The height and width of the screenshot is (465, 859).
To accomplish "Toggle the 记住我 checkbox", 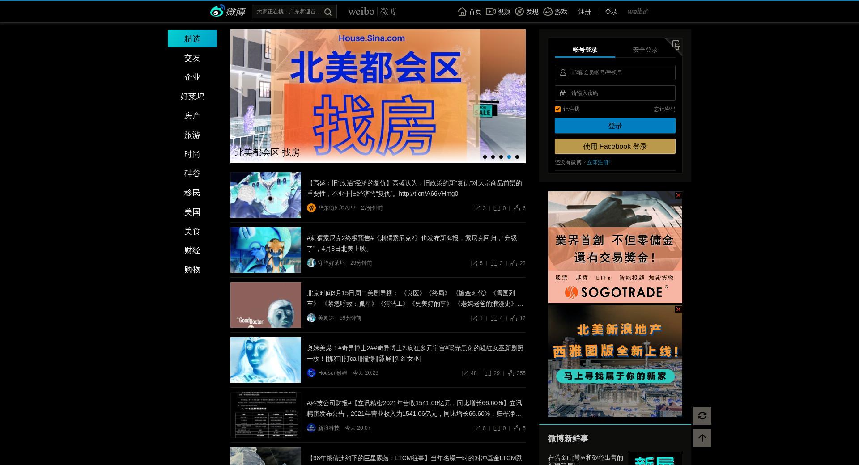I will [557, 109].
